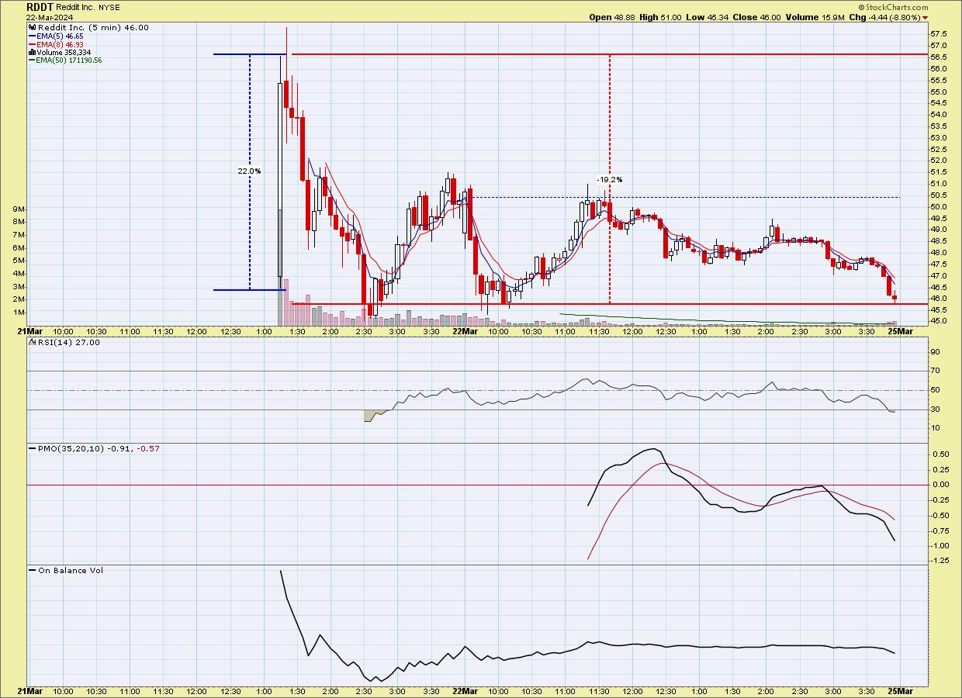Click the volume bar icon in legend
The width and height of the screenshot is (962, 698).
pyautogui.click(x=31, y=53)
